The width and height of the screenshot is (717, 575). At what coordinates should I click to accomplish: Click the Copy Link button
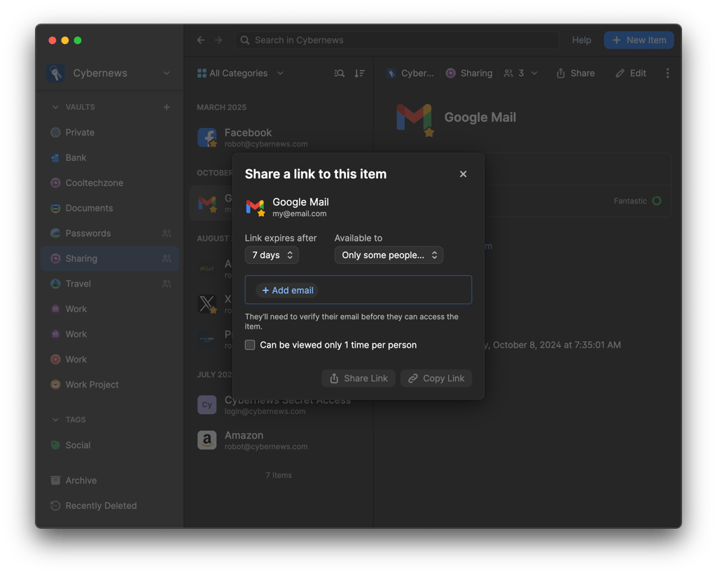click(436, 378)
